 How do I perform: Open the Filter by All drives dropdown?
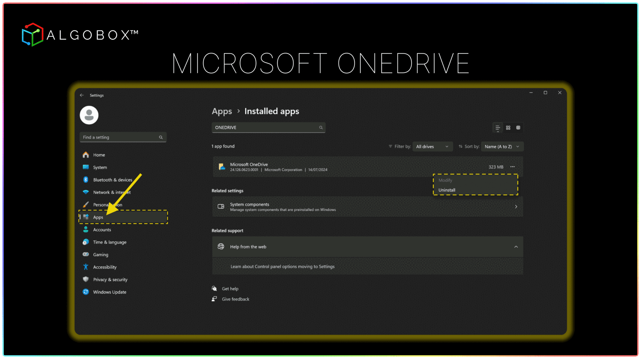(432, 147)
